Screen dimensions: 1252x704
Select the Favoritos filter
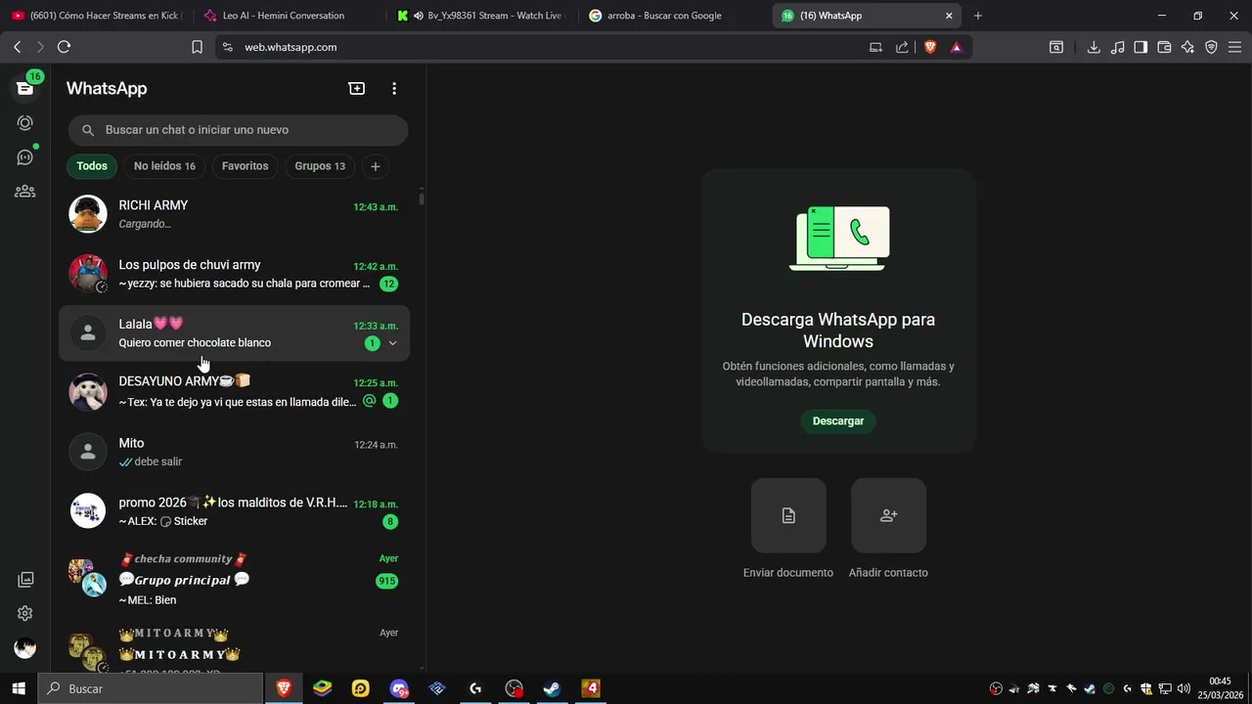pyautogui.click(x=245, y=166)
